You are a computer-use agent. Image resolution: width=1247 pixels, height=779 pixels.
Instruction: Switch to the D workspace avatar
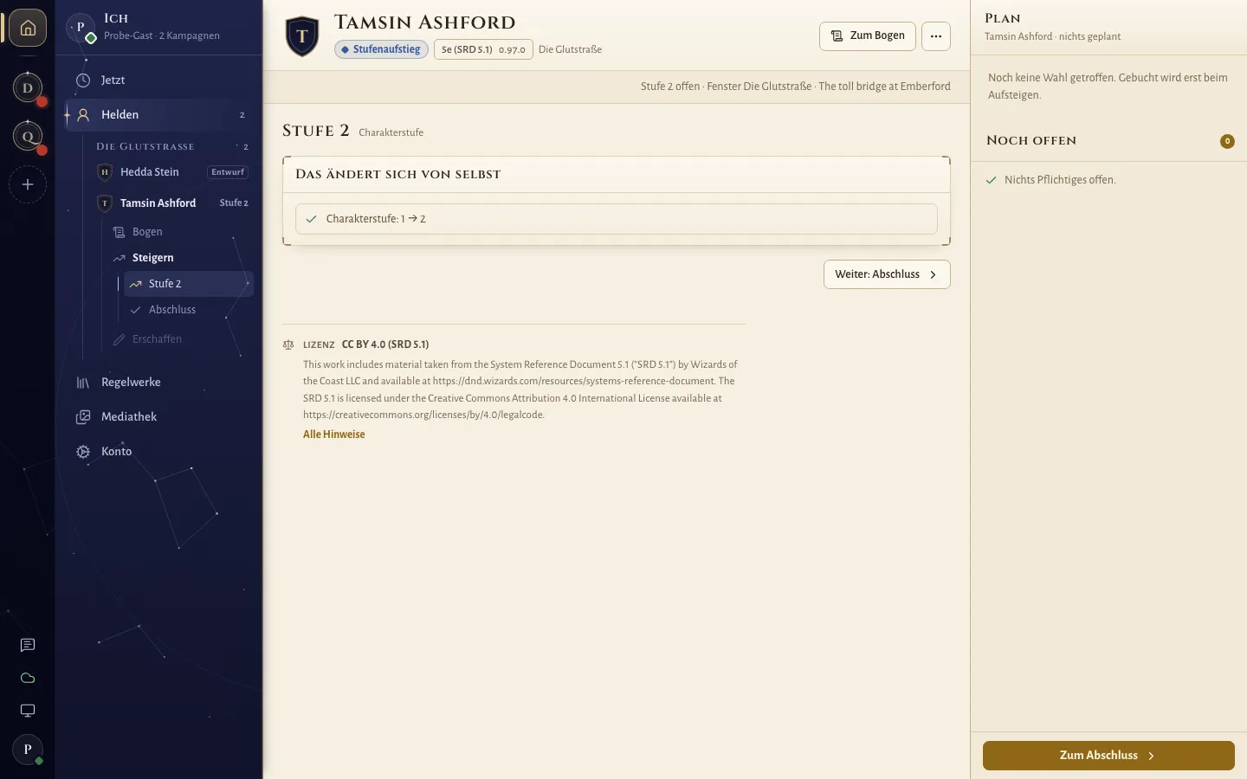click(28, 87)
